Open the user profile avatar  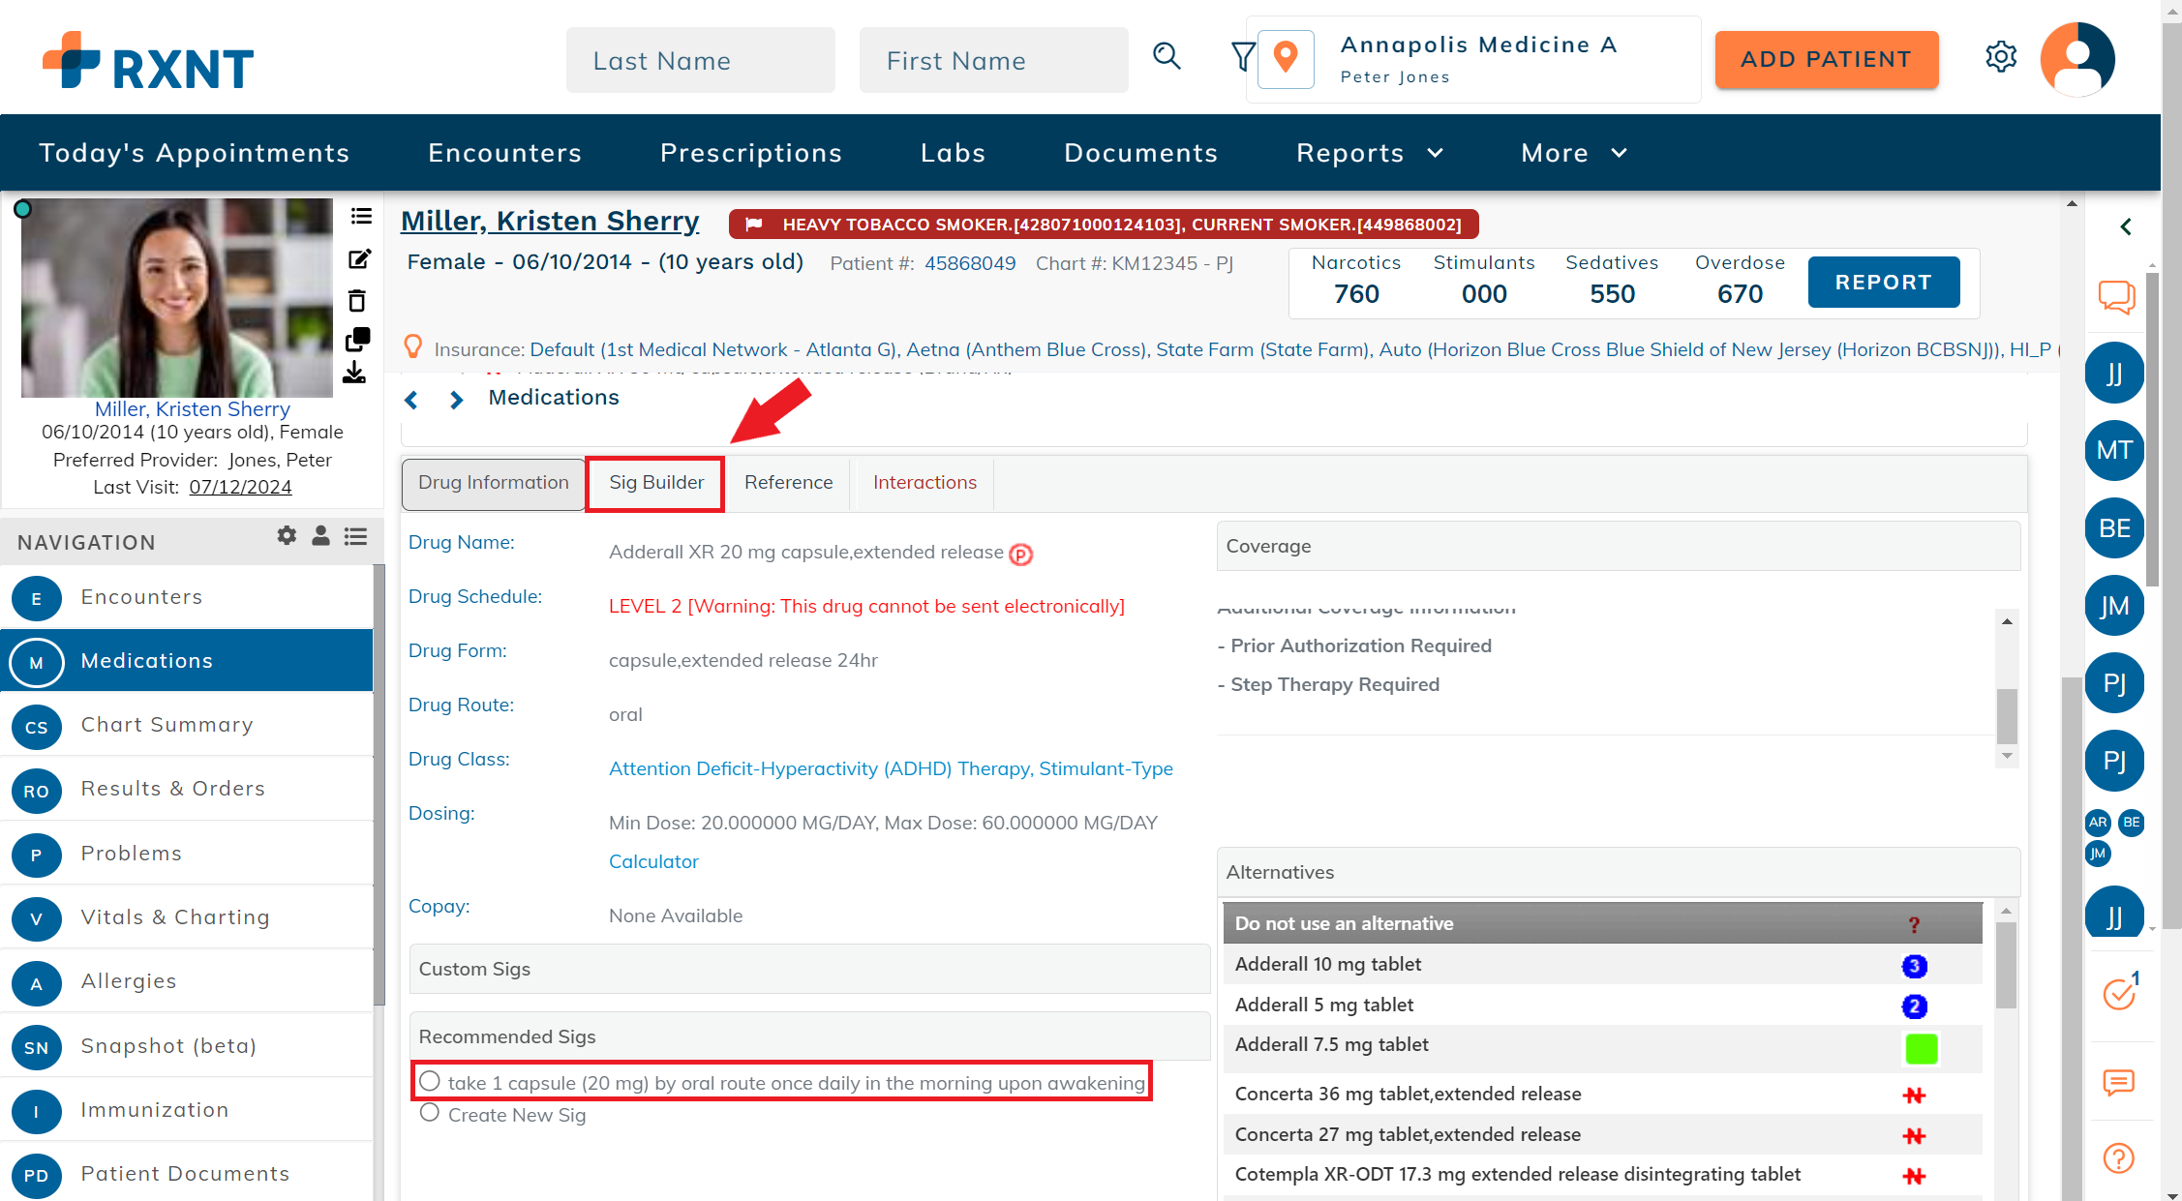click(x=2077, y=59)
